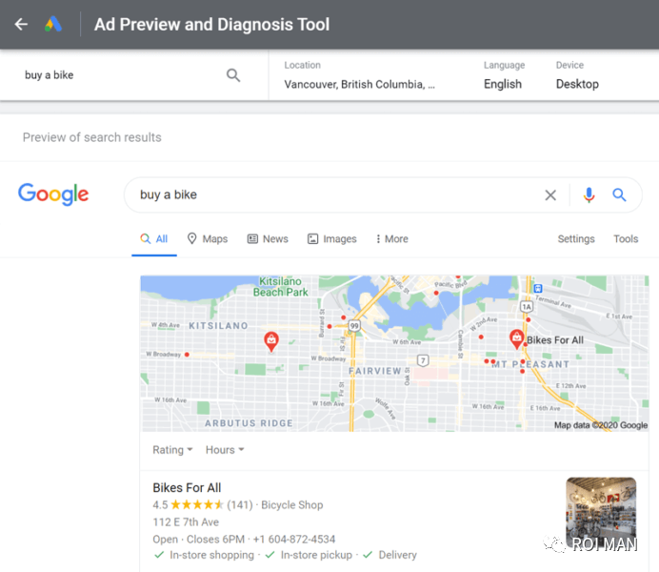Click the blue Google search magnifier icon

[x=619, y=194]
